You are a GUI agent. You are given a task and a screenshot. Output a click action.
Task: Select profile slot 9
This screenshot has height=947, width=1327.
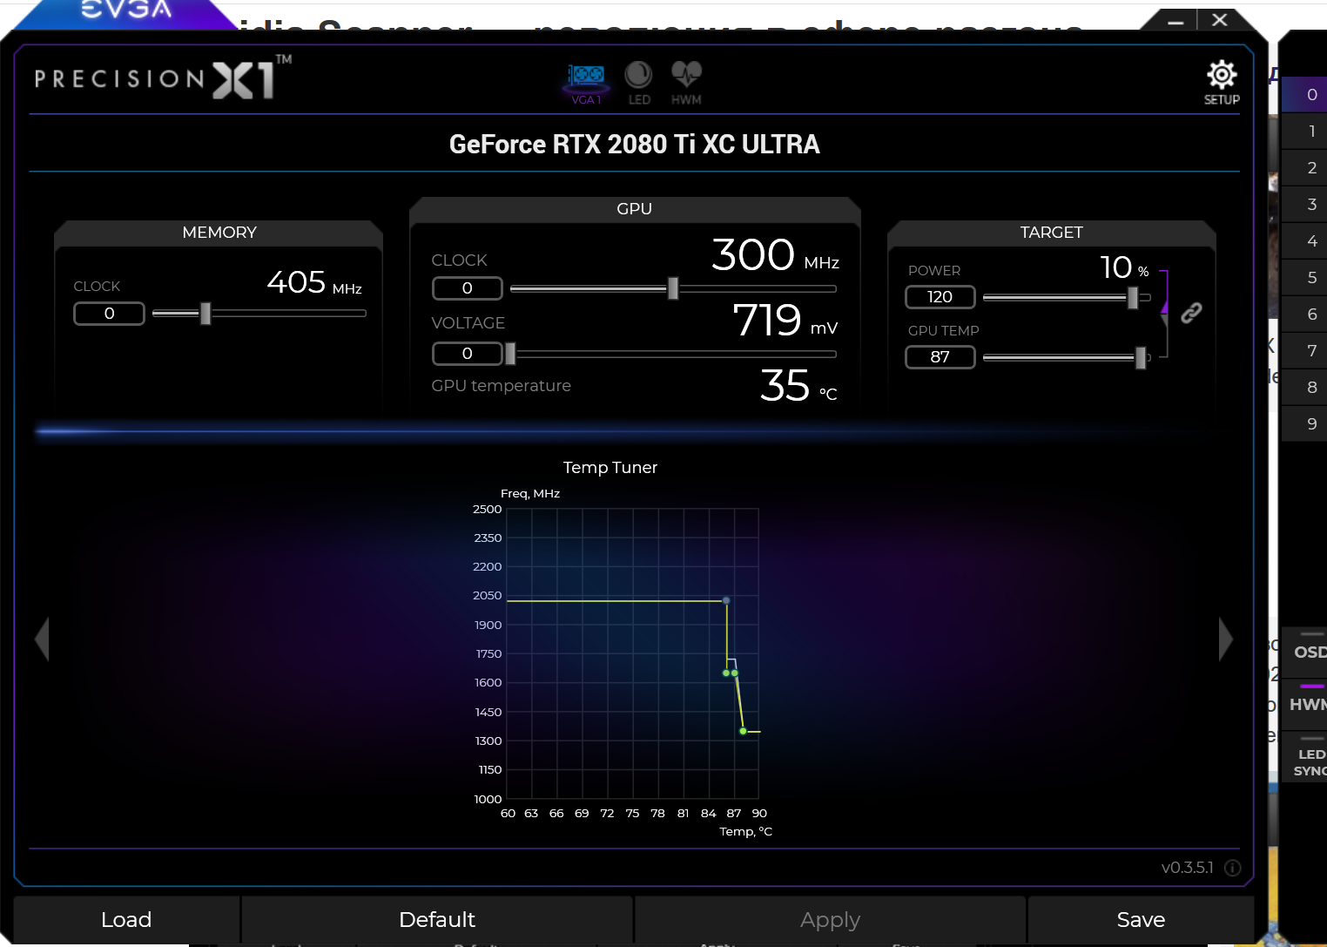[x=1305, y=423]
